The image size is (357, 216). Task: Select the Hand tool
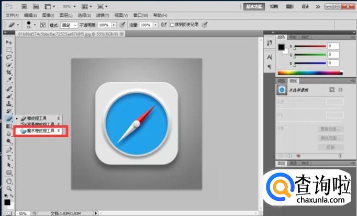9,181
